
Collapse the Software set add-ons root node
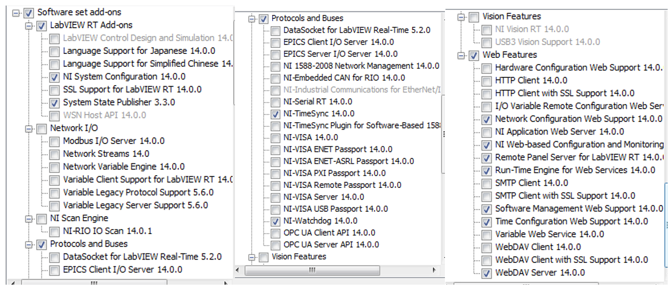coord(16,12)
